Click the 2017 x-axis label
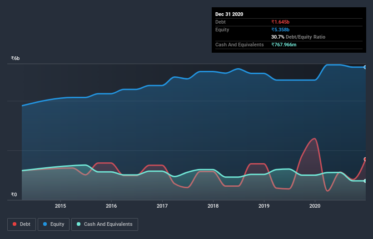This screenshot has height=239, width=373. pos(162,206)
